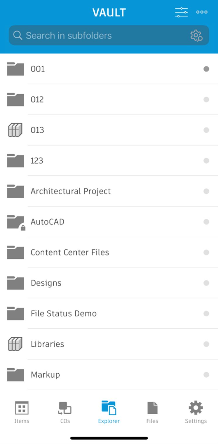Switch to the Items tab
This screenshot has height=444, width=218.
pyautogui.click(x=22, y=412)
